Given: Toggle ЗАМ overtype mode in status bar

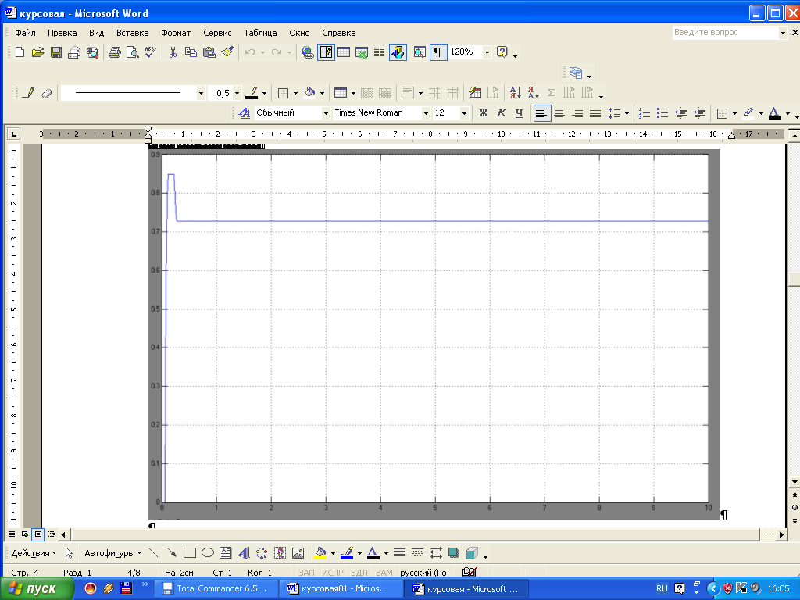Looking at the screenshot, I should (x=384, y=573).
